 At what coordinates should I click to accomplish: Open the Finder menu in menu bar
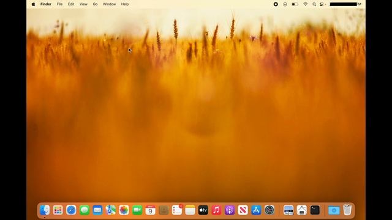point(46,4)
